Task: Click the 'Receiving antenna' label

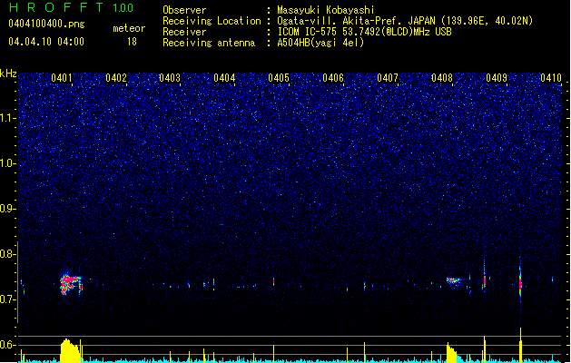Action: [x=209, y=43]
